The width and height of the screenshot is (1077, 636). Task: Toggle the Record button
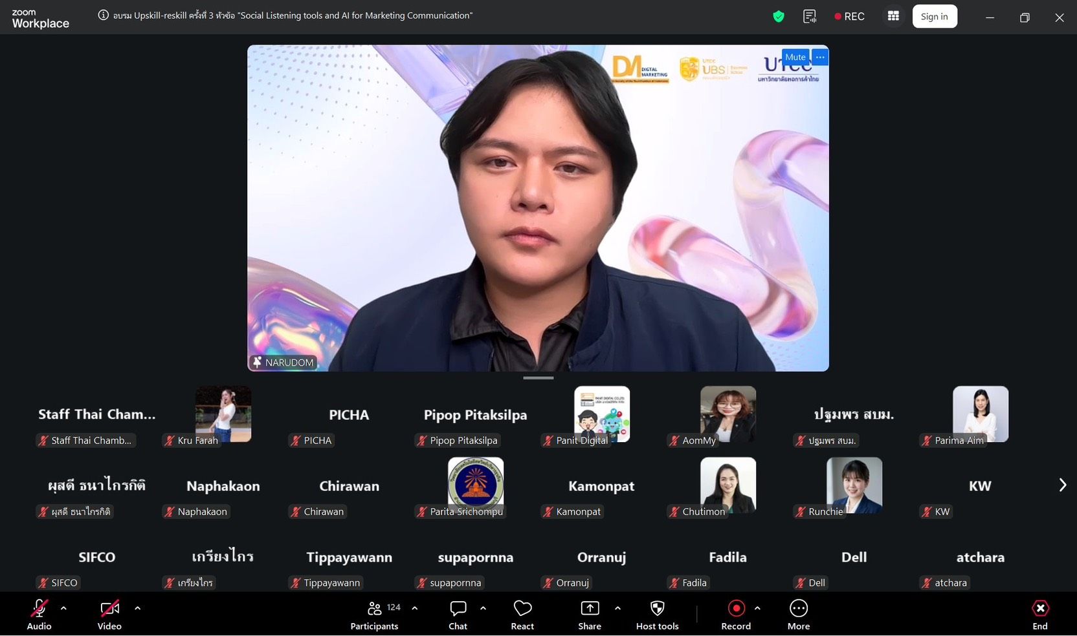click(x=736, y=615)
